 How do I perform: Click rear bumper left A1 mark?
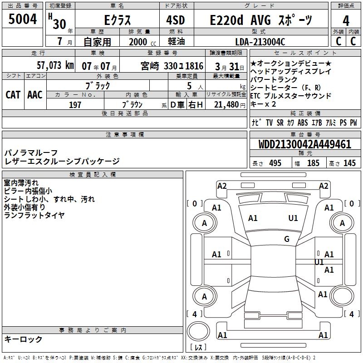point(222,335)
